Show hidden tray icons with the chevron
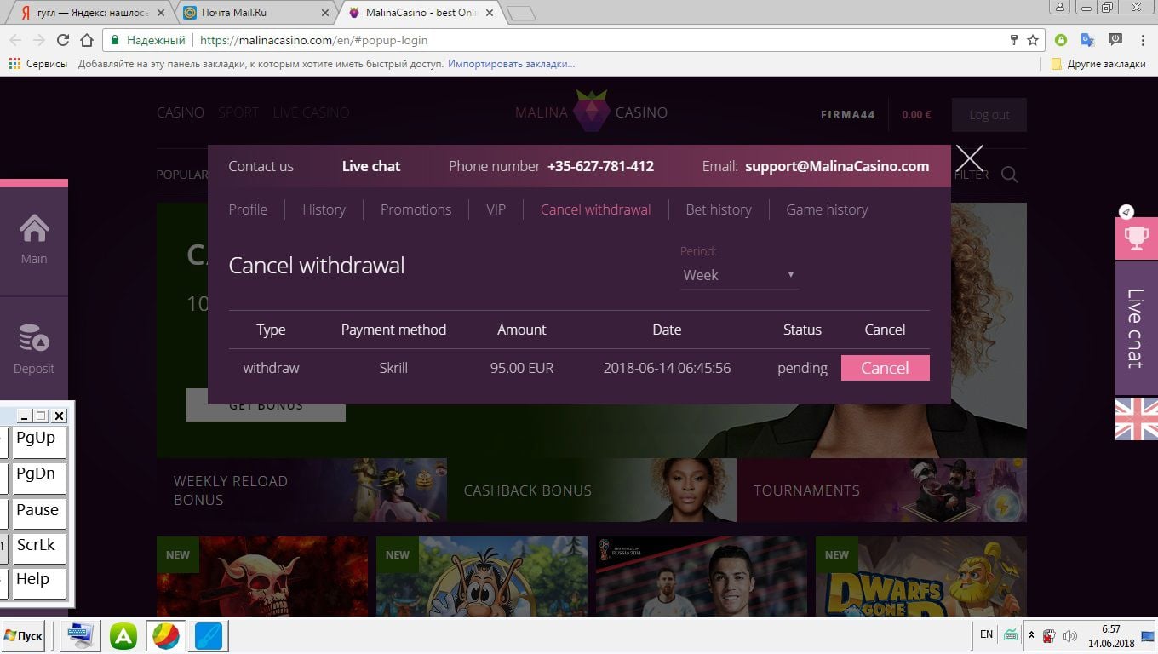 (x=1032, y=635)
